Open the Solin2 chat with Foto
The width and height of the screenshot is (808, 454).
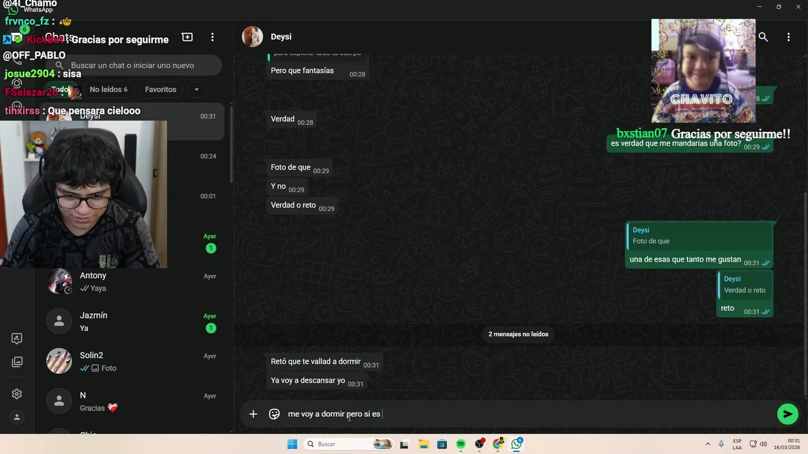pos(133,361)
